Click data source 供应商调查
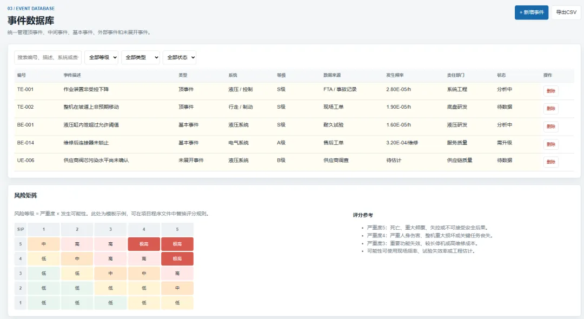Viewport: 584px width, 319px height. [x=336, y=161]
